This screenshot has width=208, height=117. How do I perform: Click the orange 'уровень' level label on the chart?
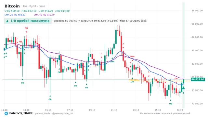(134, 80)
